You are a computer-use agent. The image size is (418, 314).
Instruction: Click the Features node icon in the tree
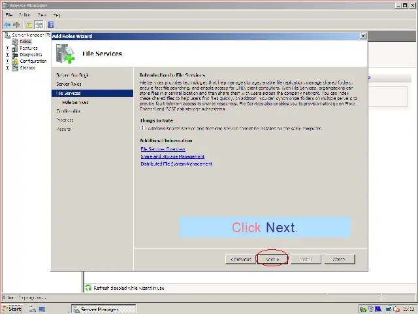(x=15, y=48)
